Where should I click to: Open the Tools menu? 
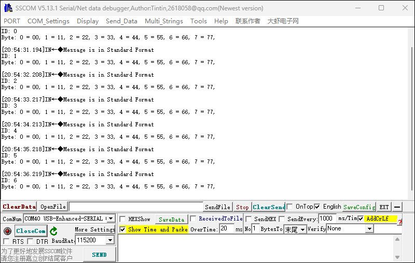pos(199,21)
